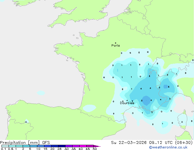Image resolution: width=194 pixels, height=150 pixels.
Task: Click the '09..12 UTC' time text
Action: click(x=161, y=143)
